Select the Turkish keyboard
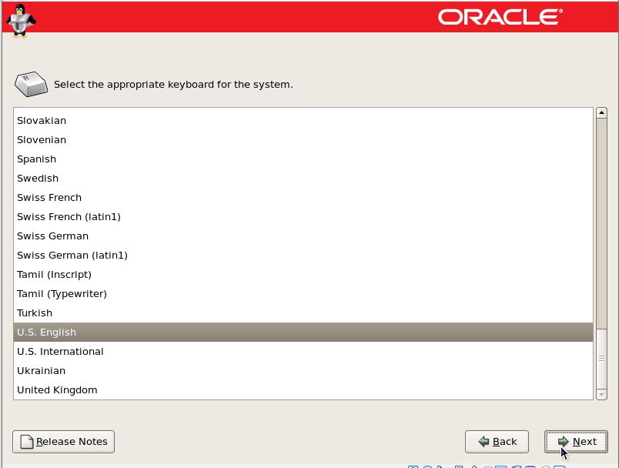This screenshot has width=619, height=468. [303, 313]
